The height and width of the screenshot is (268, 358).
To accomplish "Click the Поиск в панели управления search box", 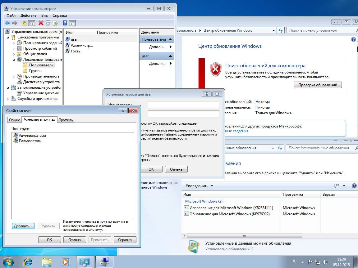I will 322,30.
